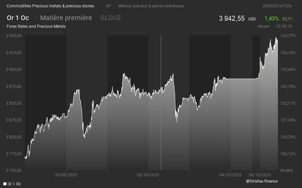The height and width of the screenshot is (188, 302).
Task: Toggle the Or 1 Oc legend label
Action: tap(14, 184)
